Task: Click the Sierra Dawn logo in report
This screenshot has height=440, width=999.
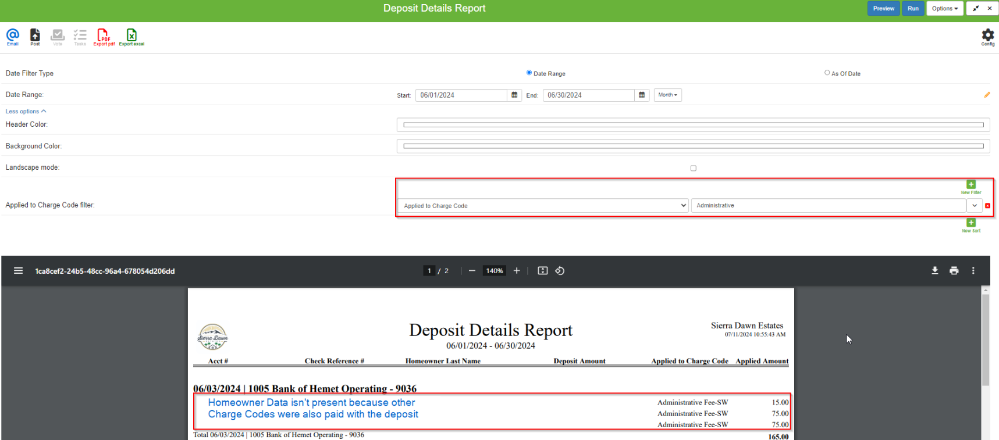Action: point(212,337)
